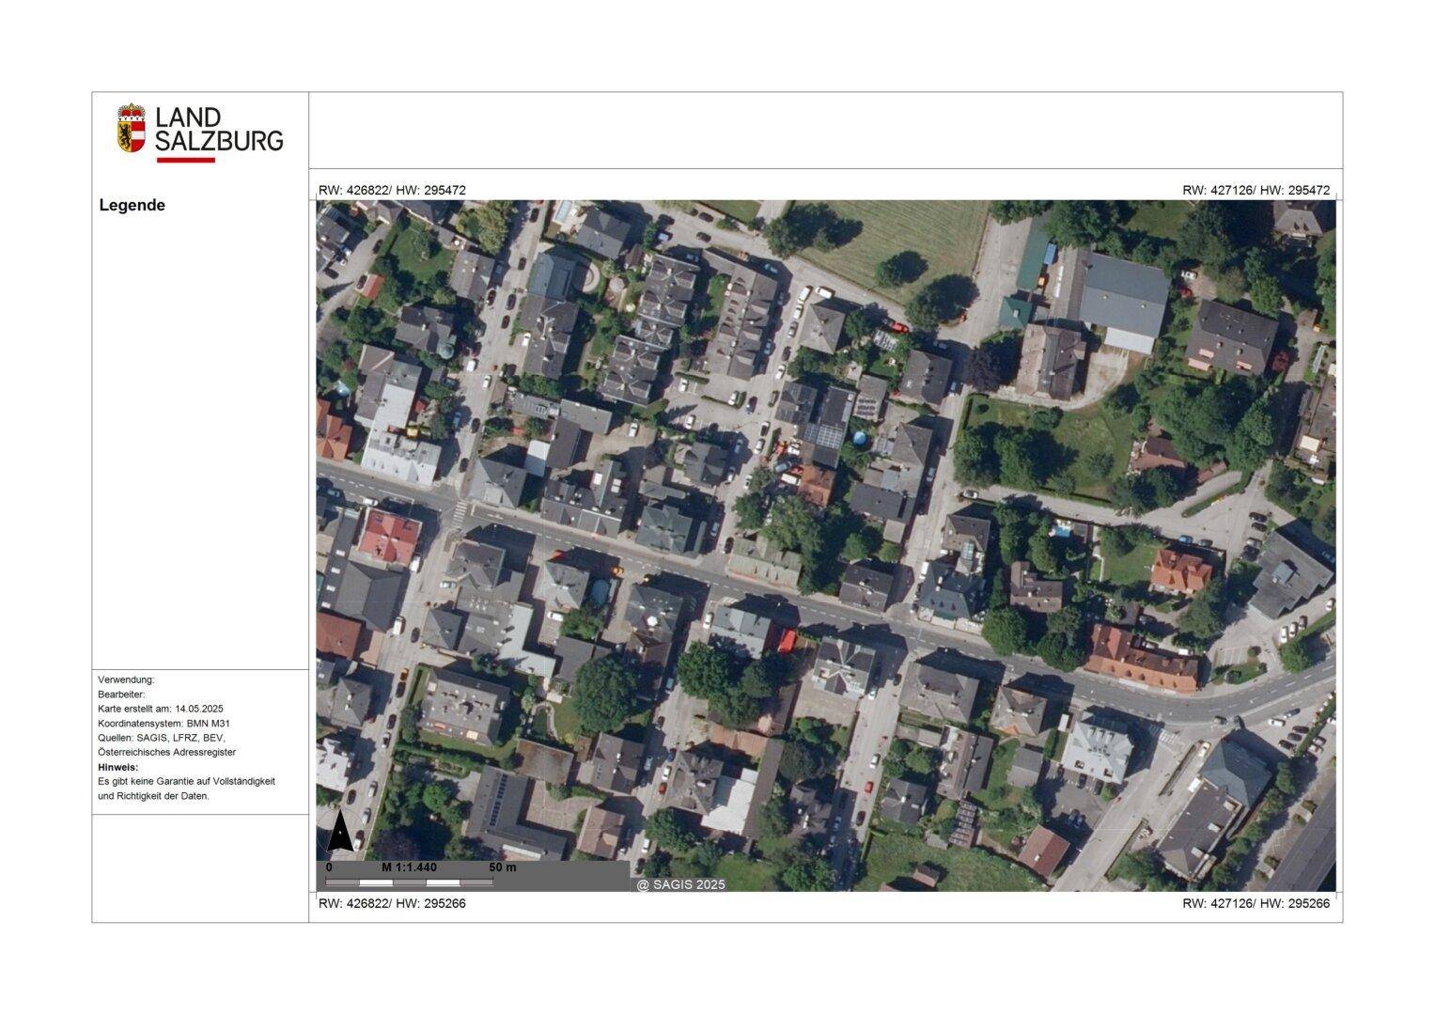The height and width of the screenshot is (1015, 1435).
Task: Click the scale bar graphic
Action: [409, 882]
